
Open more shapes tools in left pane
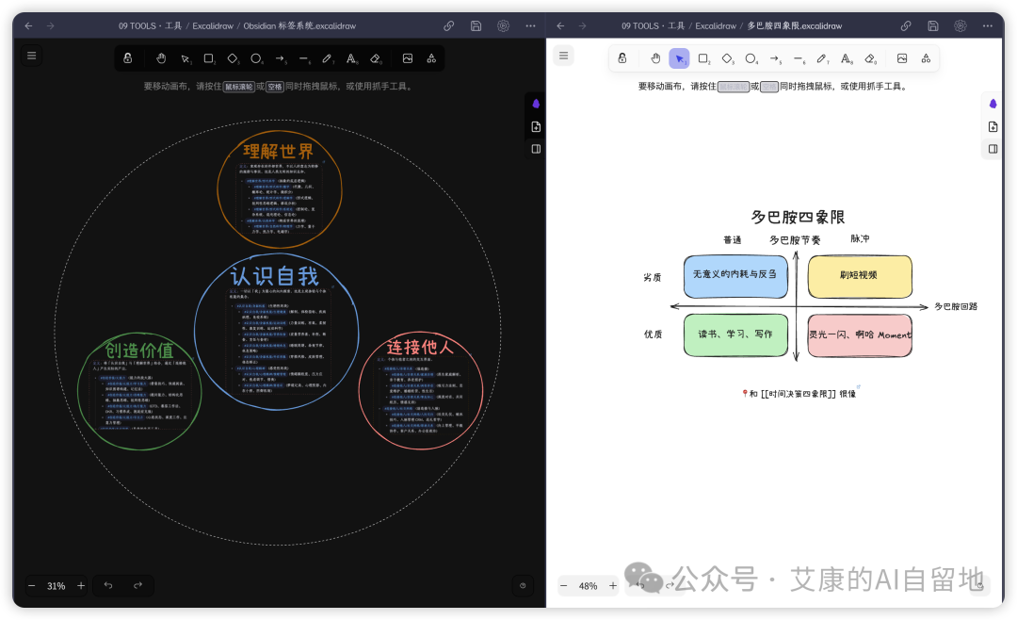tap(431, 58)
